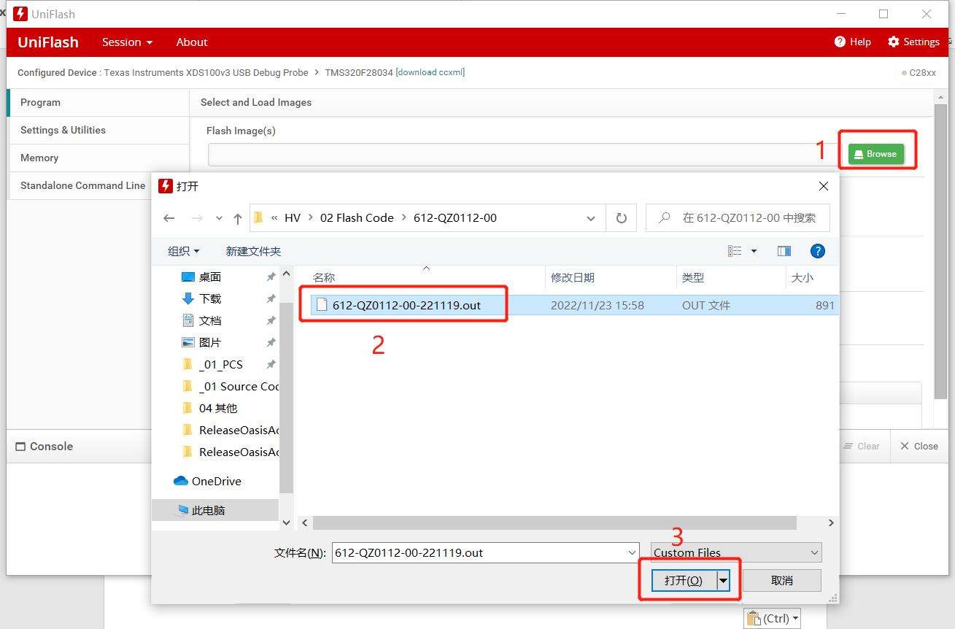Select the Program tab

coord(98,102)
